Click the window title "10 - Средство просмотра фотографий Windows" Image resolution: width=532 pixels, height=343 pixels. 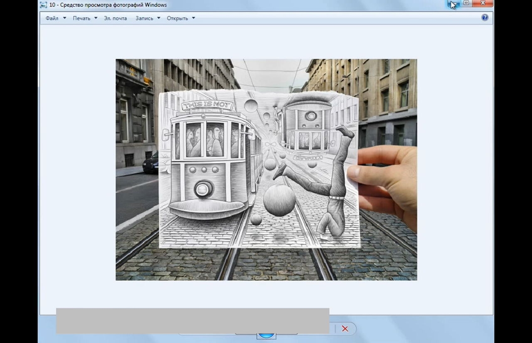(x=108, y=5)
